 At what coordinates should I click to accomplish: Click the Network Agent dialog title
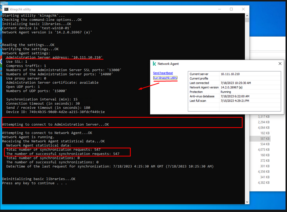tap(168, 64)
